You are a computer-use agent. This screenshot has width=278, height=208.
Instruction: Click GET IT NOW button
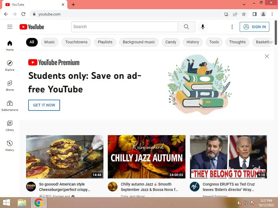click(x=44, y=105)
